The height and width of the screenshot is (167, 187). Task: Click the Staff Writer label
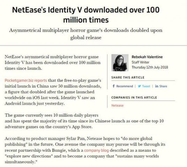(140, 62)
